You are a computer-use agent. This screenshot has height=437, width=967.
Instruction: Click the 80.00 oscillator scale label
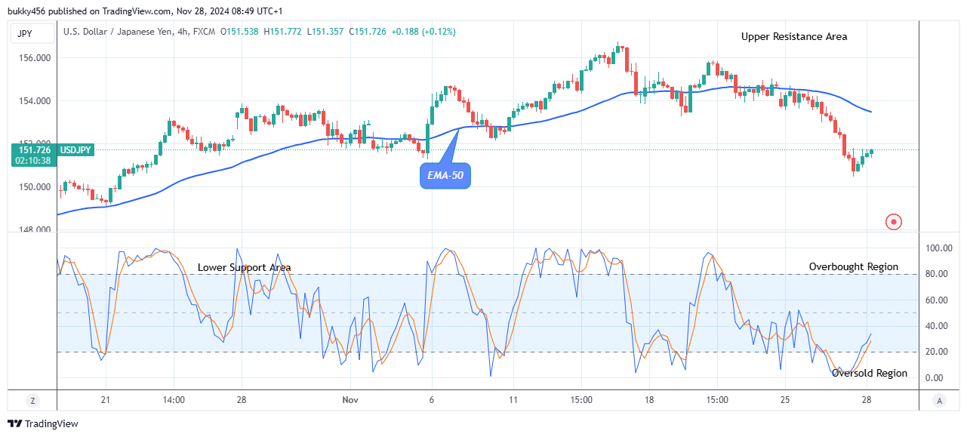(x=938, y=274)
